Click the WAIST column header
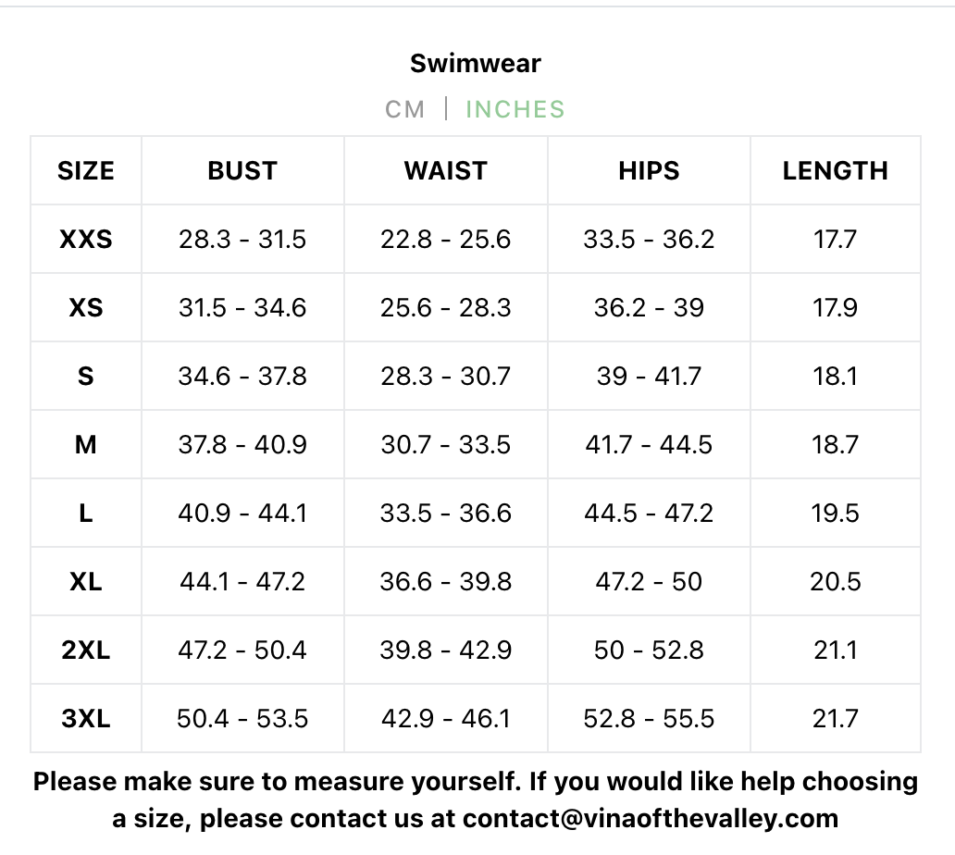 (x=445, y=170)
